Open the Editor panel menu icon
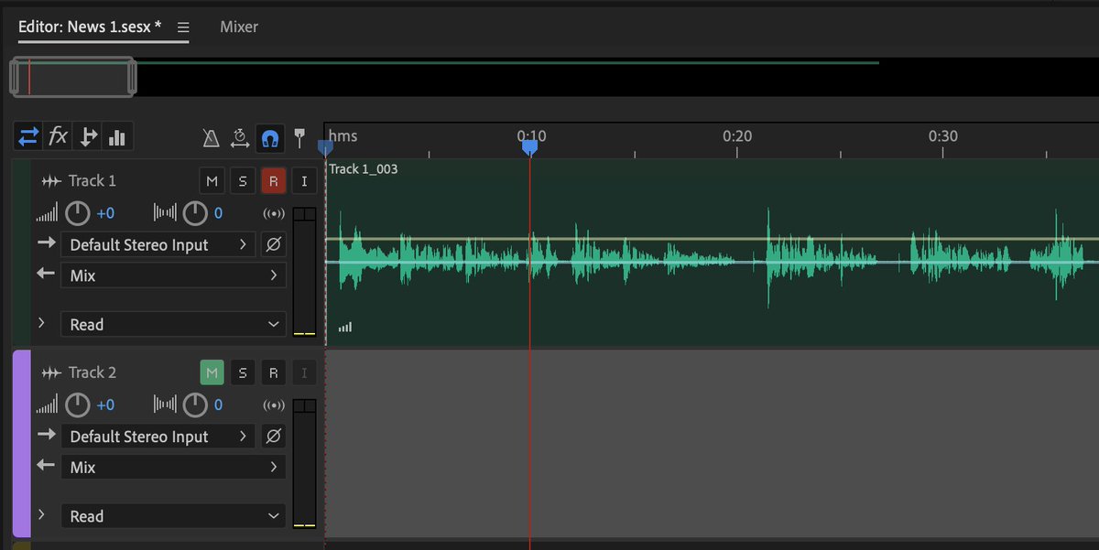 (183, 27)
